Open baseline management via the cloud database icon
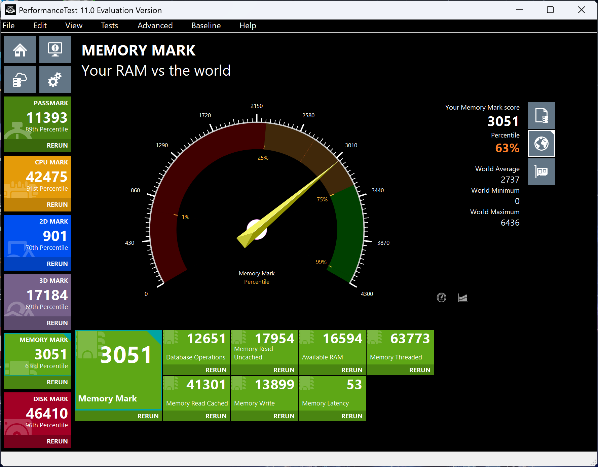The height and width of the screenshot is (467, 598). tap(20, 80)
